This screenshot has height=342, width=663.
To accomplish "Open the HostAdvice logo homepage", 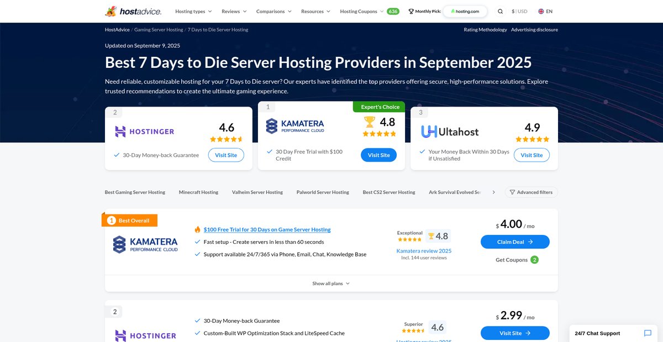I will (132, 11).
